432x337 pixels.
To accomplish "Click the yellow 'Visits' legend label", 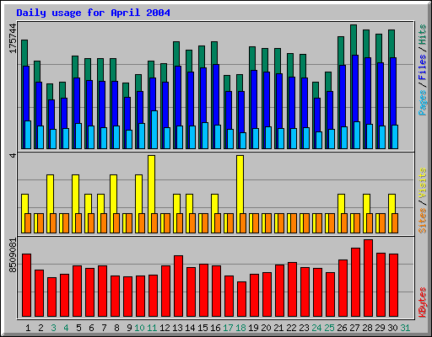I will (423, 183).
